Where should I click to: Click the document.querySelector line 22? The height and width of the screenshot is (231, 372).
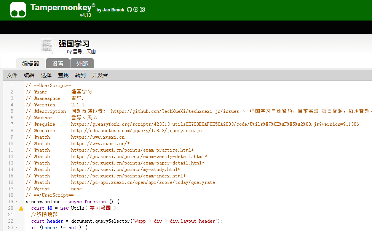tap(127, 221)
